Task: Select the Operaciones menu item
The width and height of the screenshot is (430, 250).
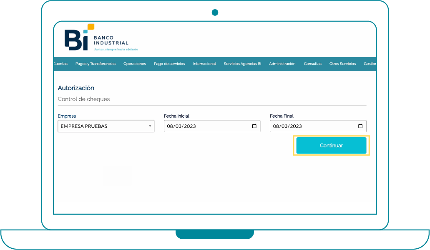Action: tap(135, 64)
